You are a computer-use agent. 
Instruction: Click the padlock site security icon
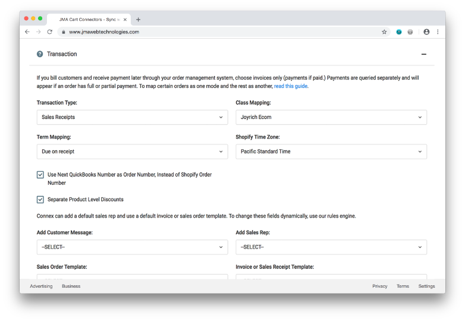[64, 32]
